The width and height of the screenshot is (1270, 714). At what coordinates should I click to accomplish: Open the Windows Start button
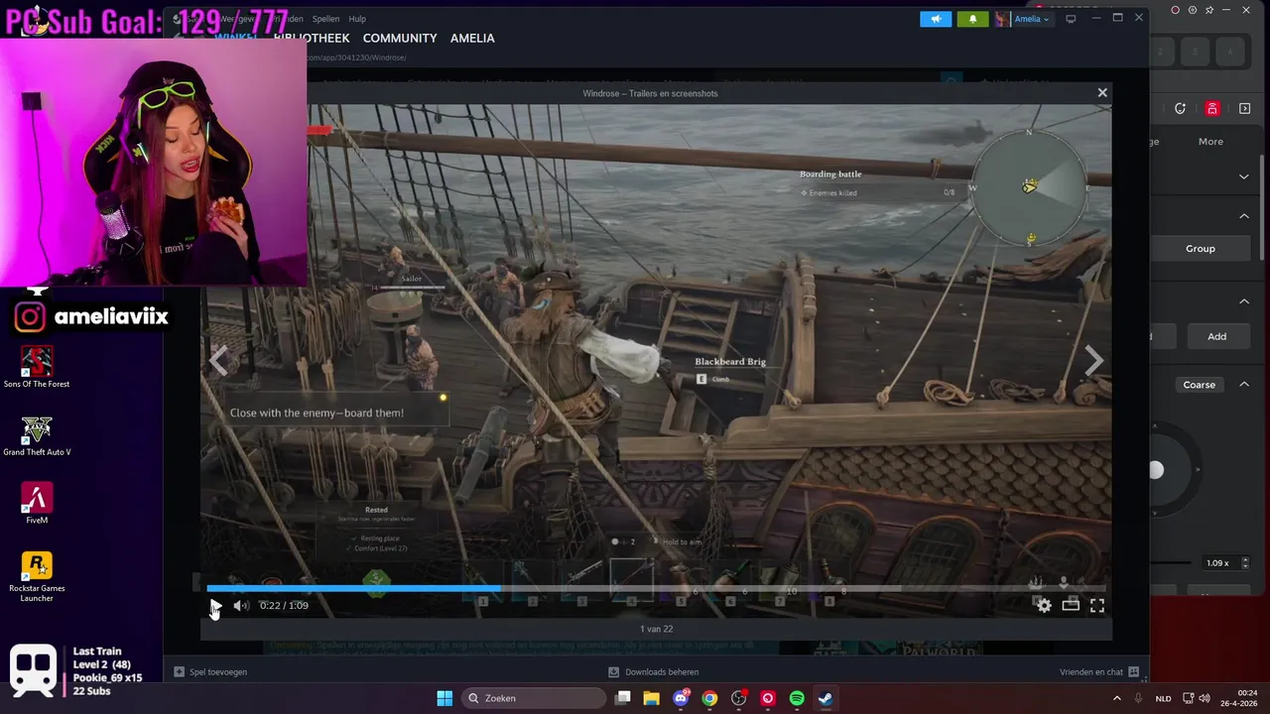[444, 698]
